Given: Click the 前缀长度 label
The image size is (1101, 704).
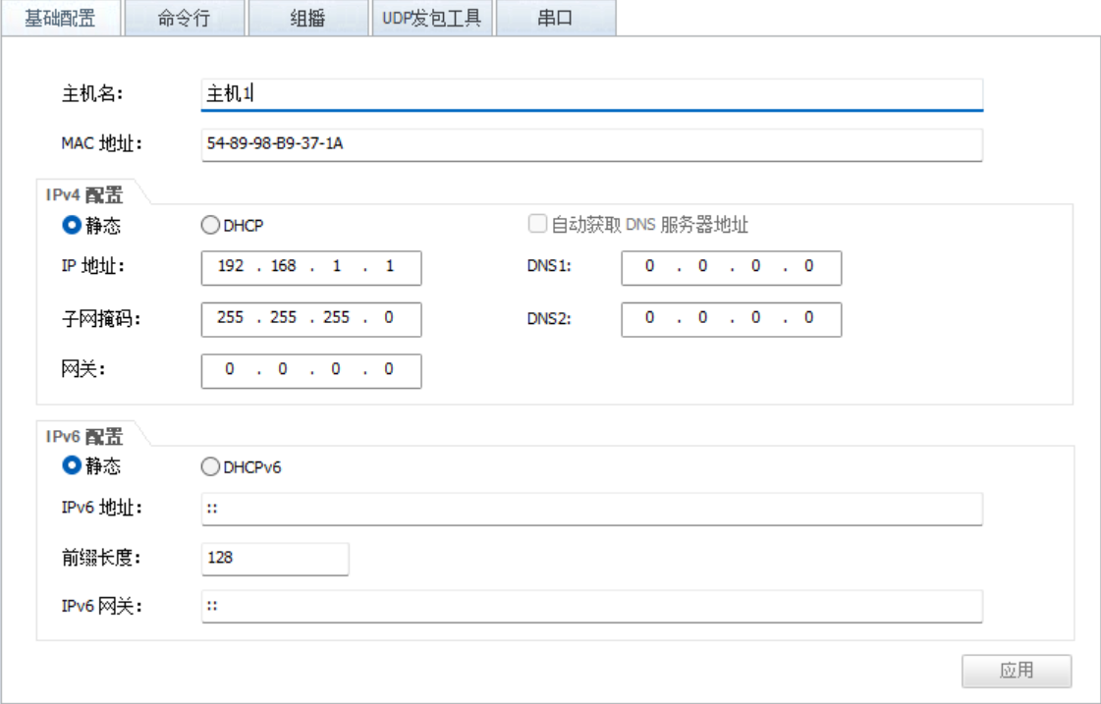Looking at the screenshot, I should [101, 558].
